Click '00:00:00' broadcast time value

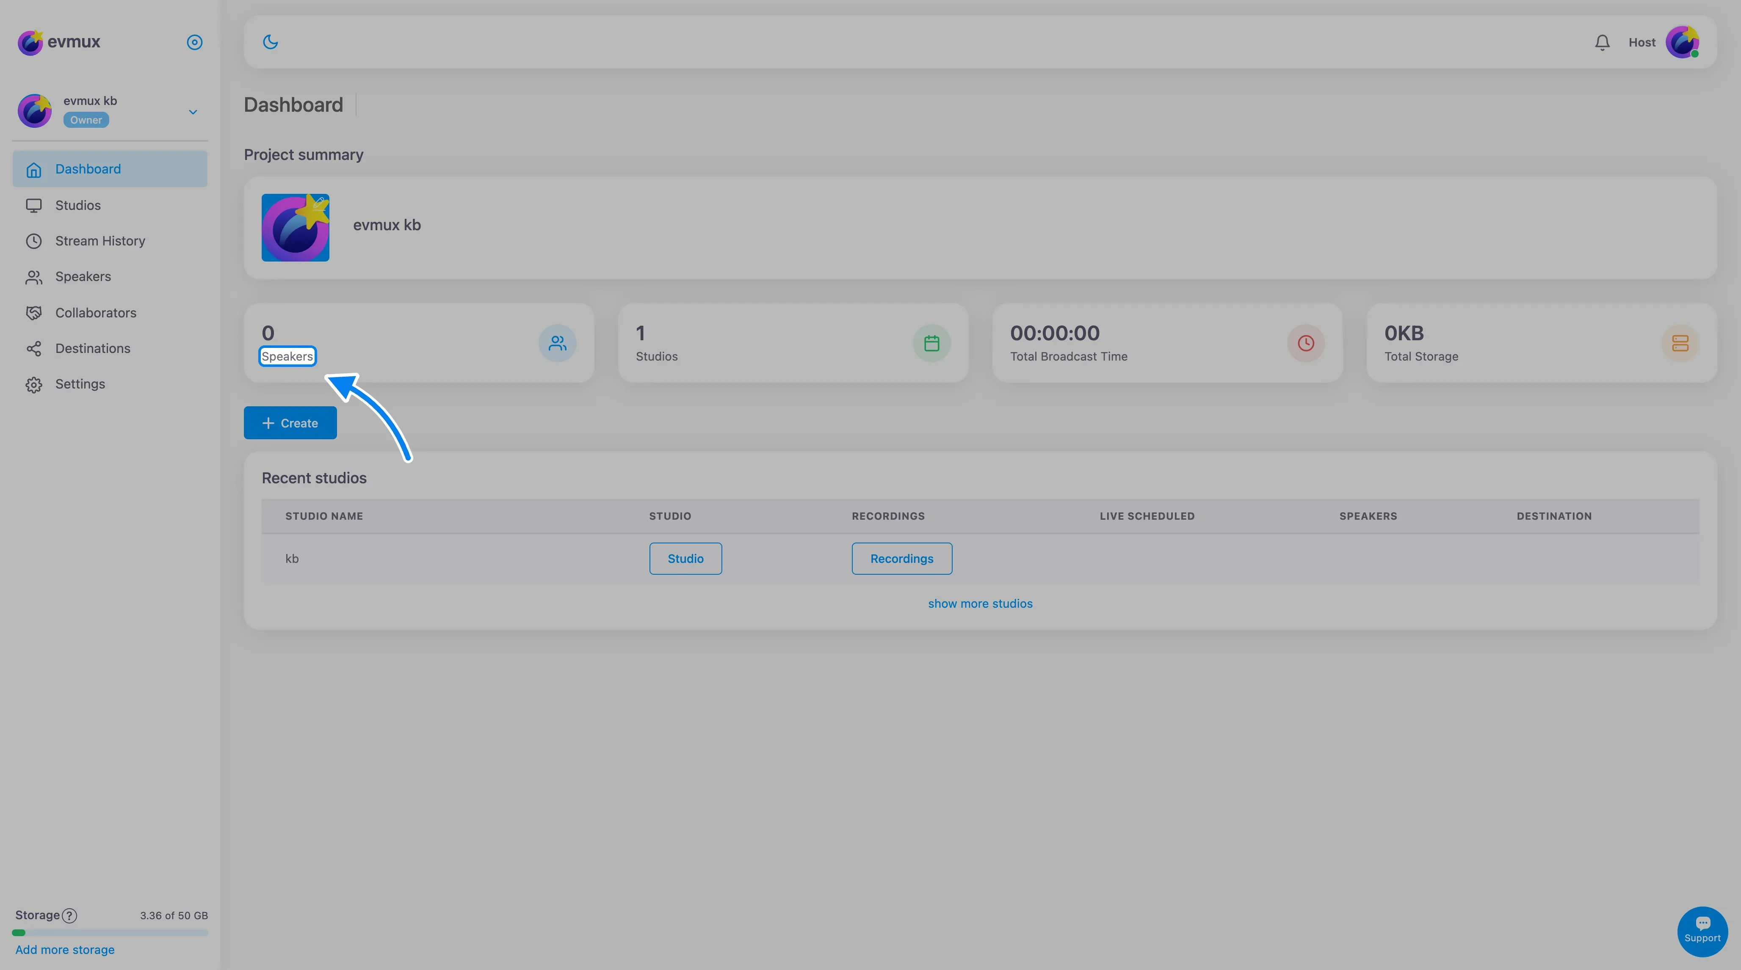tap(1054, 333)
